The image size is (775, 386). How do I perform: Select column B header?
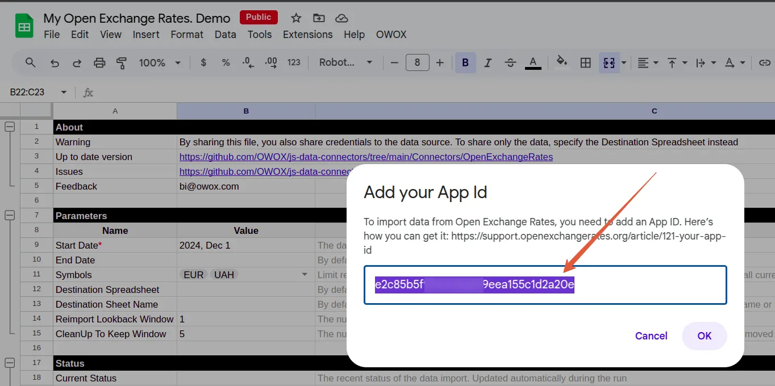coord(246,111)
